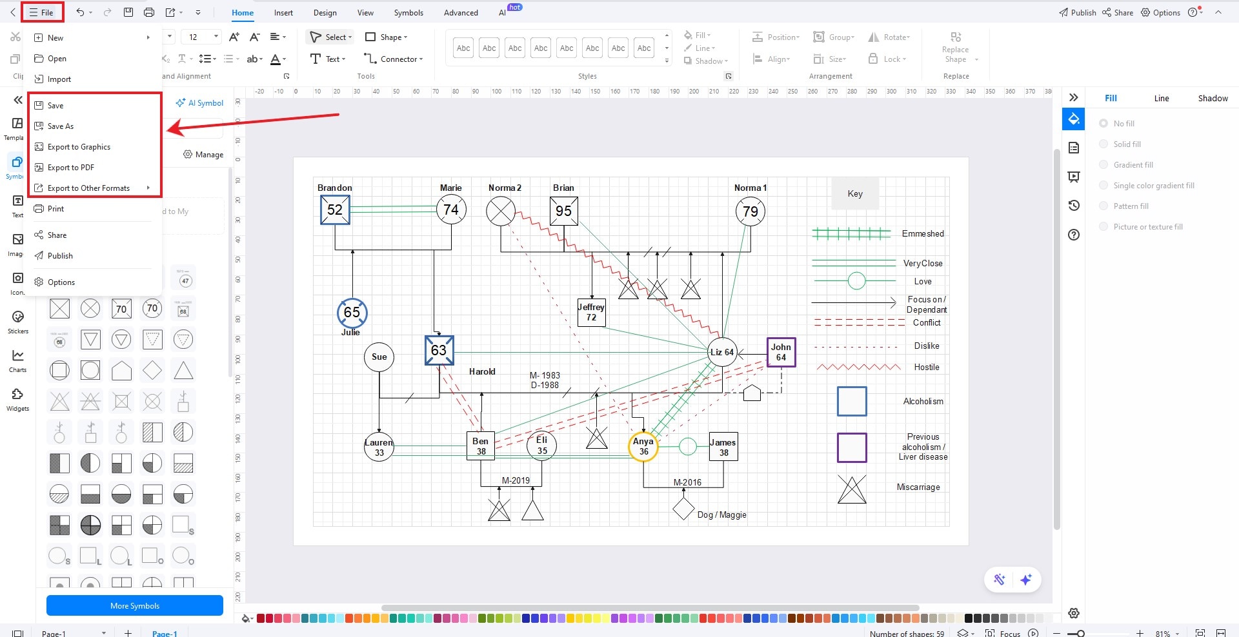The image size is (1239, 637).
Task: Click the zoom slider handle in status bar
Action: click(1081, 633)
